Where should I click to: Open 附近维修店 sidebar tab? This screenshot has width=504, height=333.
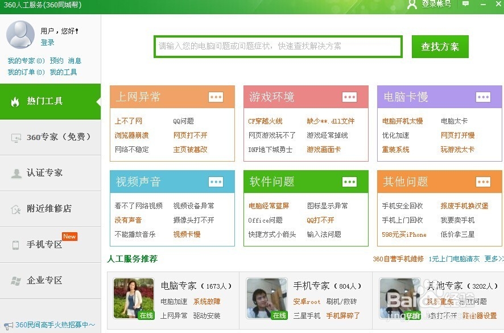pos(51,209)
